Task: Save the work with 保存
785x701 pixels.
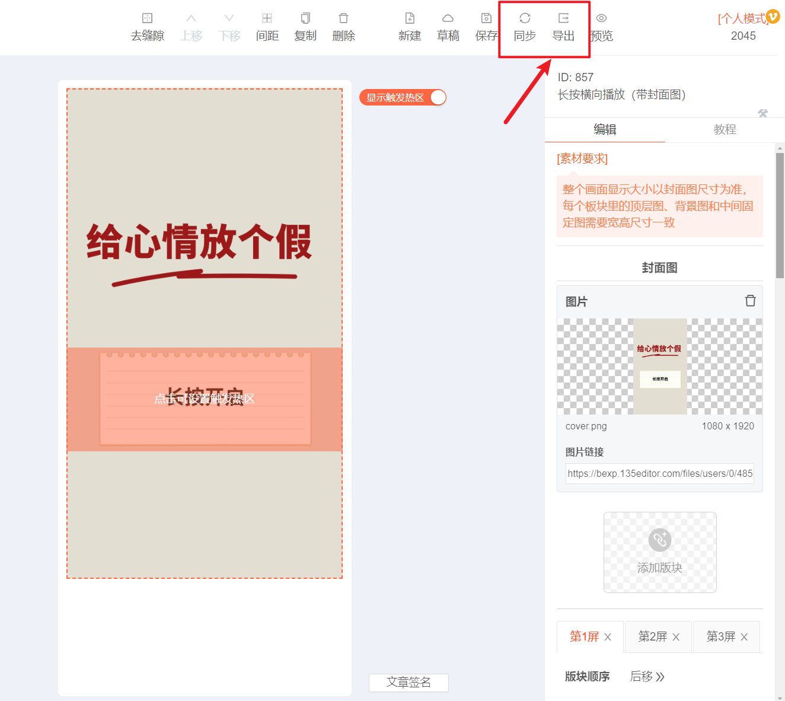Action: click(x=486, y=27)
